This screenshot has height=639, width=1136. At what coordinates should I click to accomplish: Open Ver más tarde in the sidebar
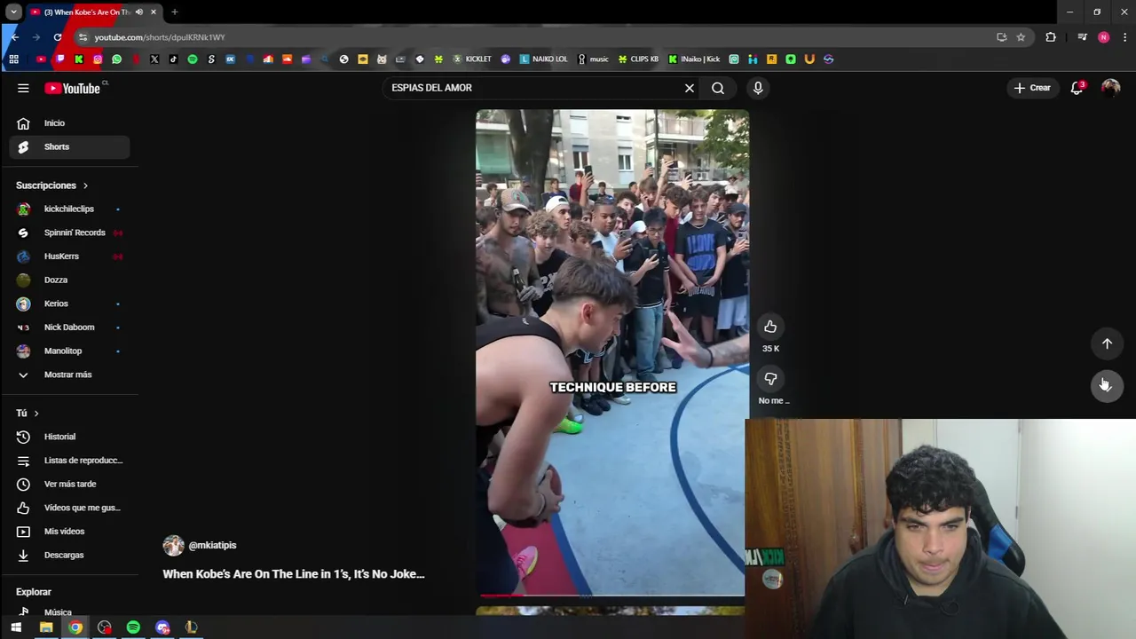pyautogui.click(x=69, y=484)
